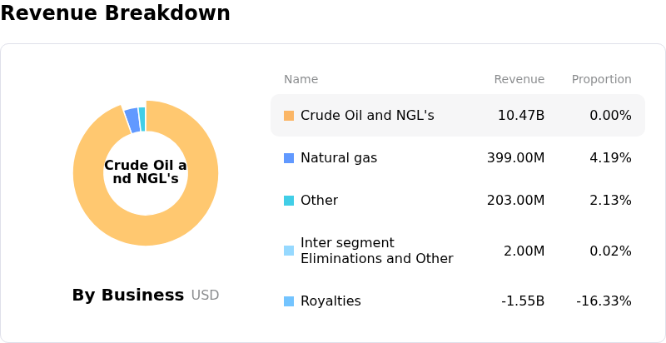
Task: Click the orange Crude Oil and NGL's swatch
Action: point(289,116)
